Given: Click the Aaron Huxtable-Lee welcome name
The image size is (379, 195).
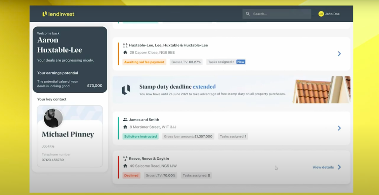Looking at the screenshot, I should click(60, 45).
